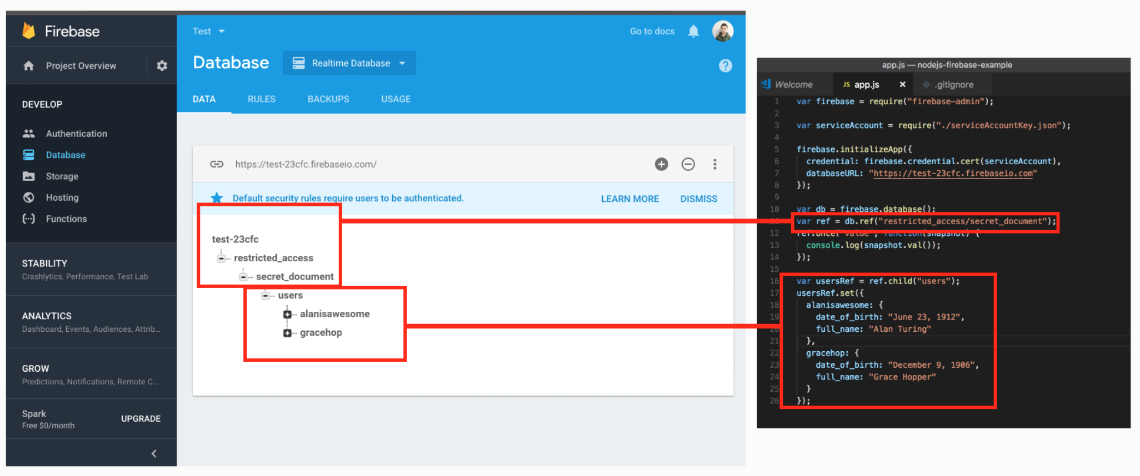Click the .gitignore tab file icon

pyautogui.click(x=926, y=84)
